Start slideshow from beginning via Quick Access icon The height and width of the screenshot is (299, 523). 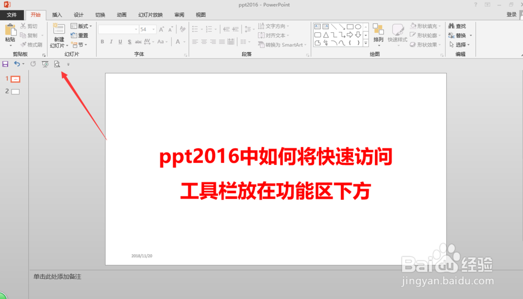(x=45, y=64)
